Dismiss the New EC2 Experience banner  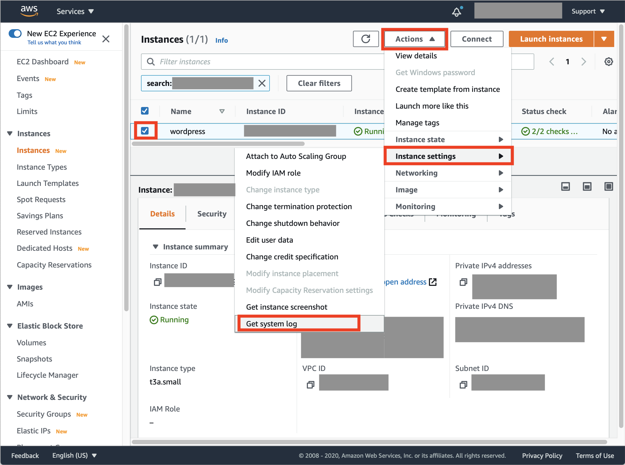point(106,39)
